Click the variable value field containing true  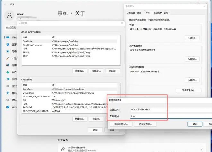pos(171,116)
